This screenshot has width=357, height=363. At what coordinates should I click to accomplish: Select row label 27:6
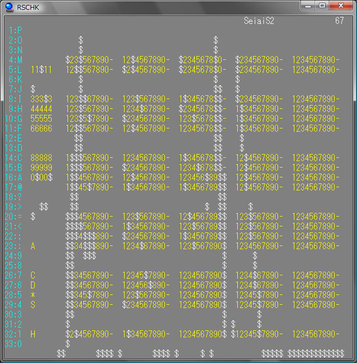pyautogui.click(x=14, y=285)
